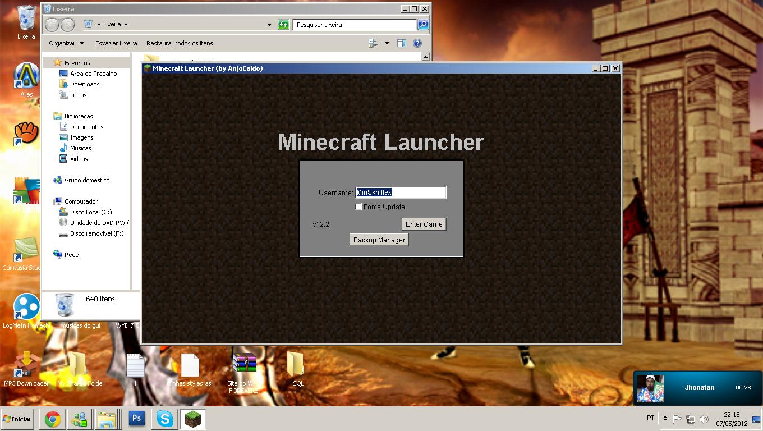Click the Site do WYD FOREVERS archive

coord(243,373)
